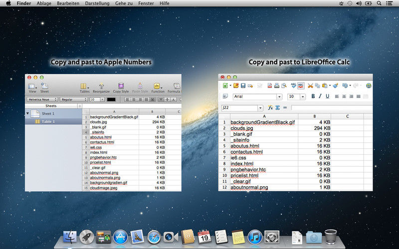Open the Fenster menu
Viewport: 399px width, 249px height.
coord(146,3)
